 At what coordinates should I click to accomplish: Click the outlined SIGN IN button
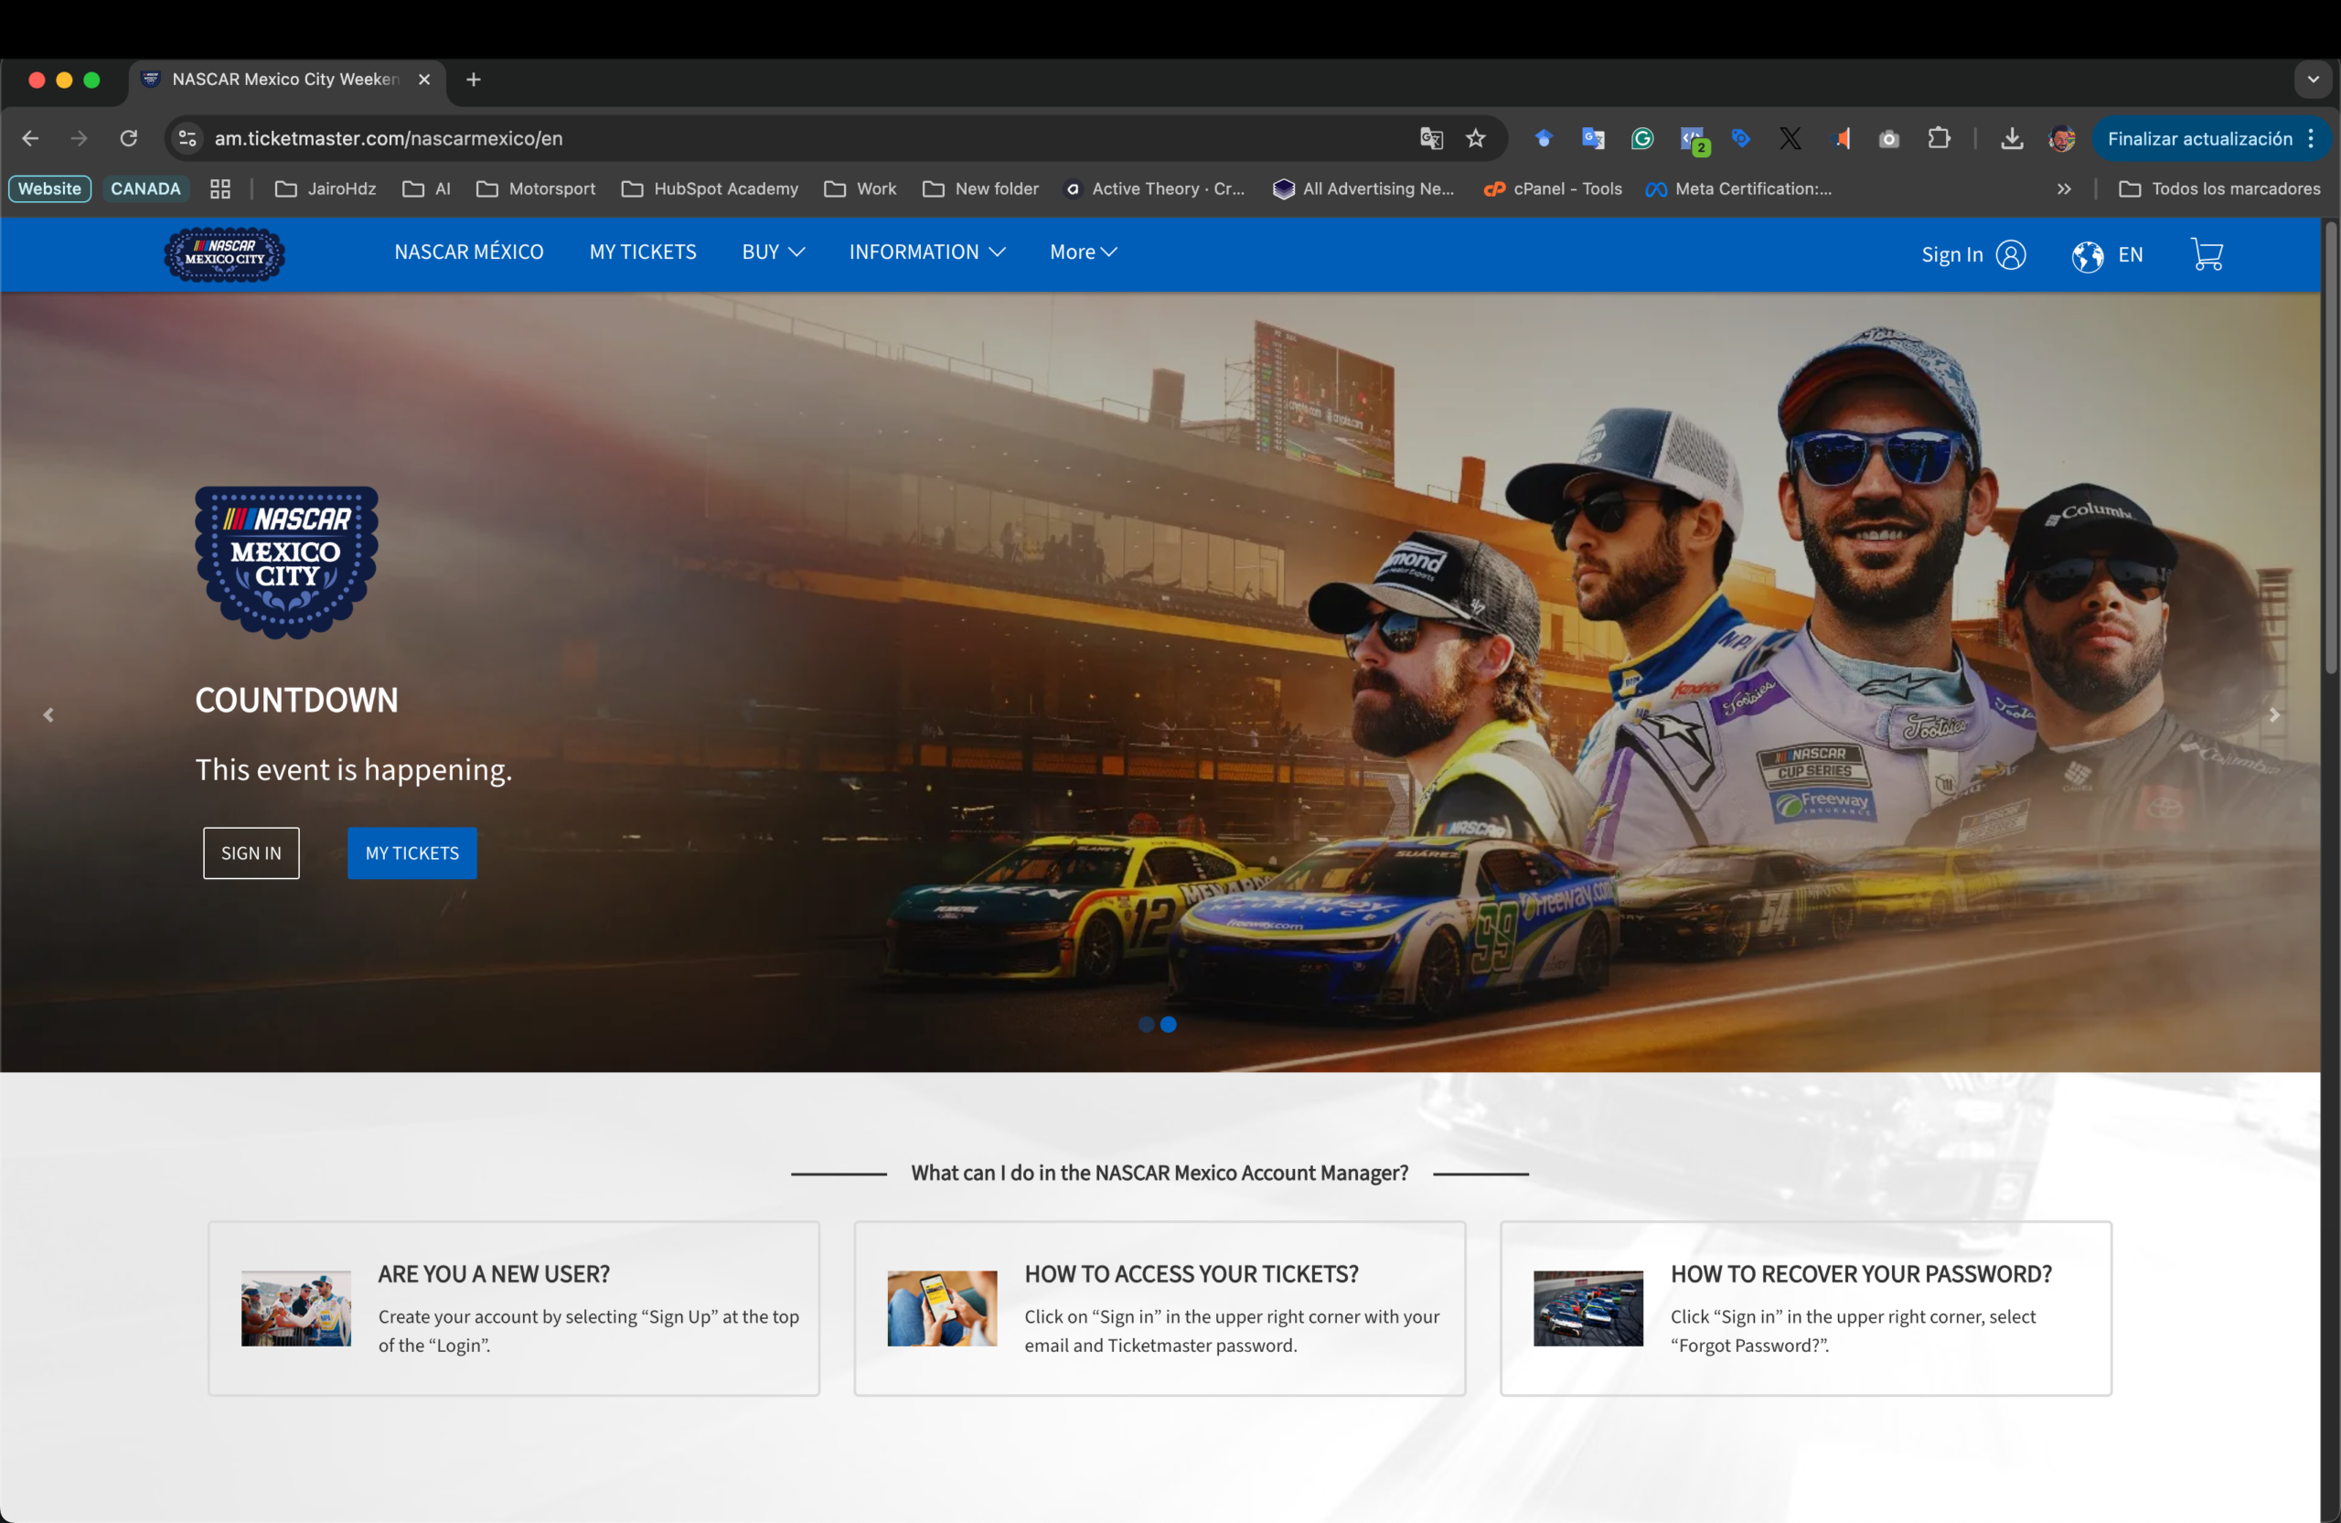pos(251,853)
